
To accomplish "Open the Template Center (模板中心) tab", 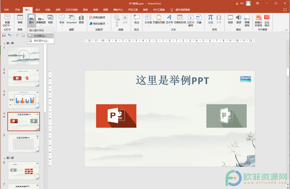I will tap(118, 10).
